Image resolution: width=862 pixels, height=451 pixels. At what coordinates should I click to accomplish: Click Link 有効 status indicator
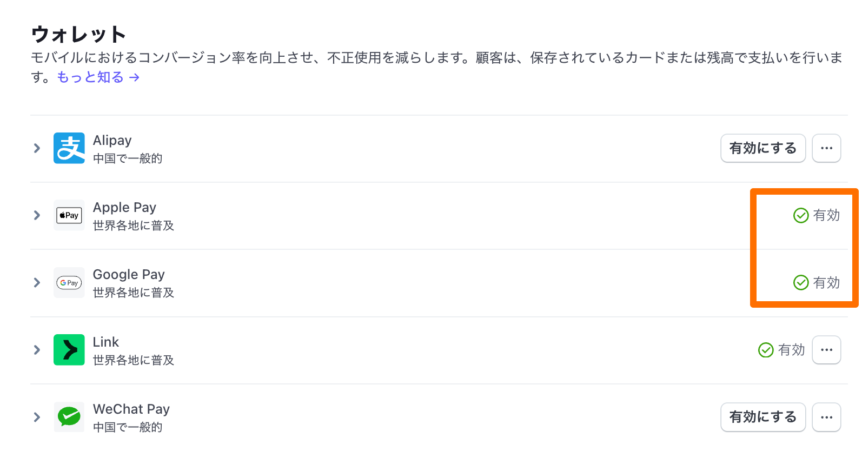781,350
